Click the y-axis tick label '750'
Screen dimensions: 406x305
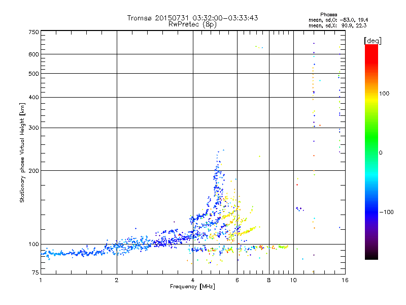pyautogui.click(x=33, y=32)
